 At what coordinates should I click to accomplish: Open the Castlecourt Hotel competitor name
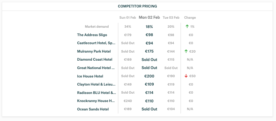tap(96, 43)
